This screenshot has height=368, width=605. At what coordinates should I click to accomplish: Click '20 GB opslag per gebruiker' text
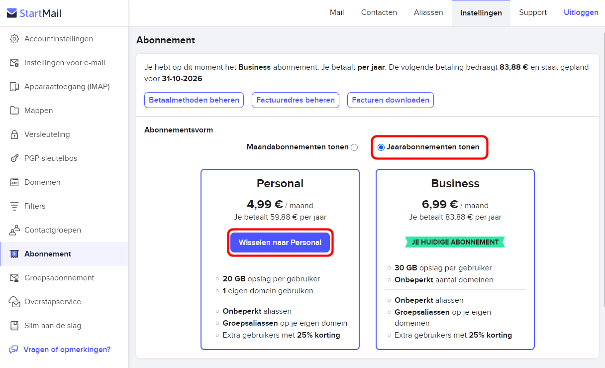(x=272, y=279)
